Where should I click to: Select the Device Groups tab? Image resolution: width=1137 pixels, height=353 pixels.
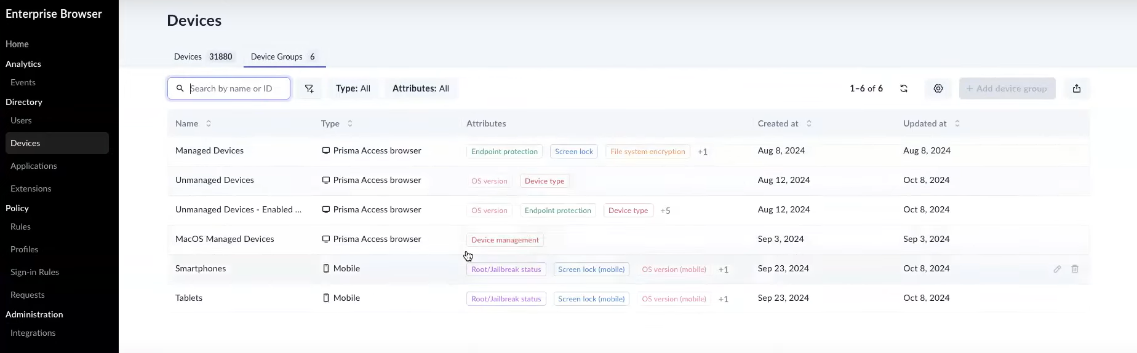tap(284, 56)
